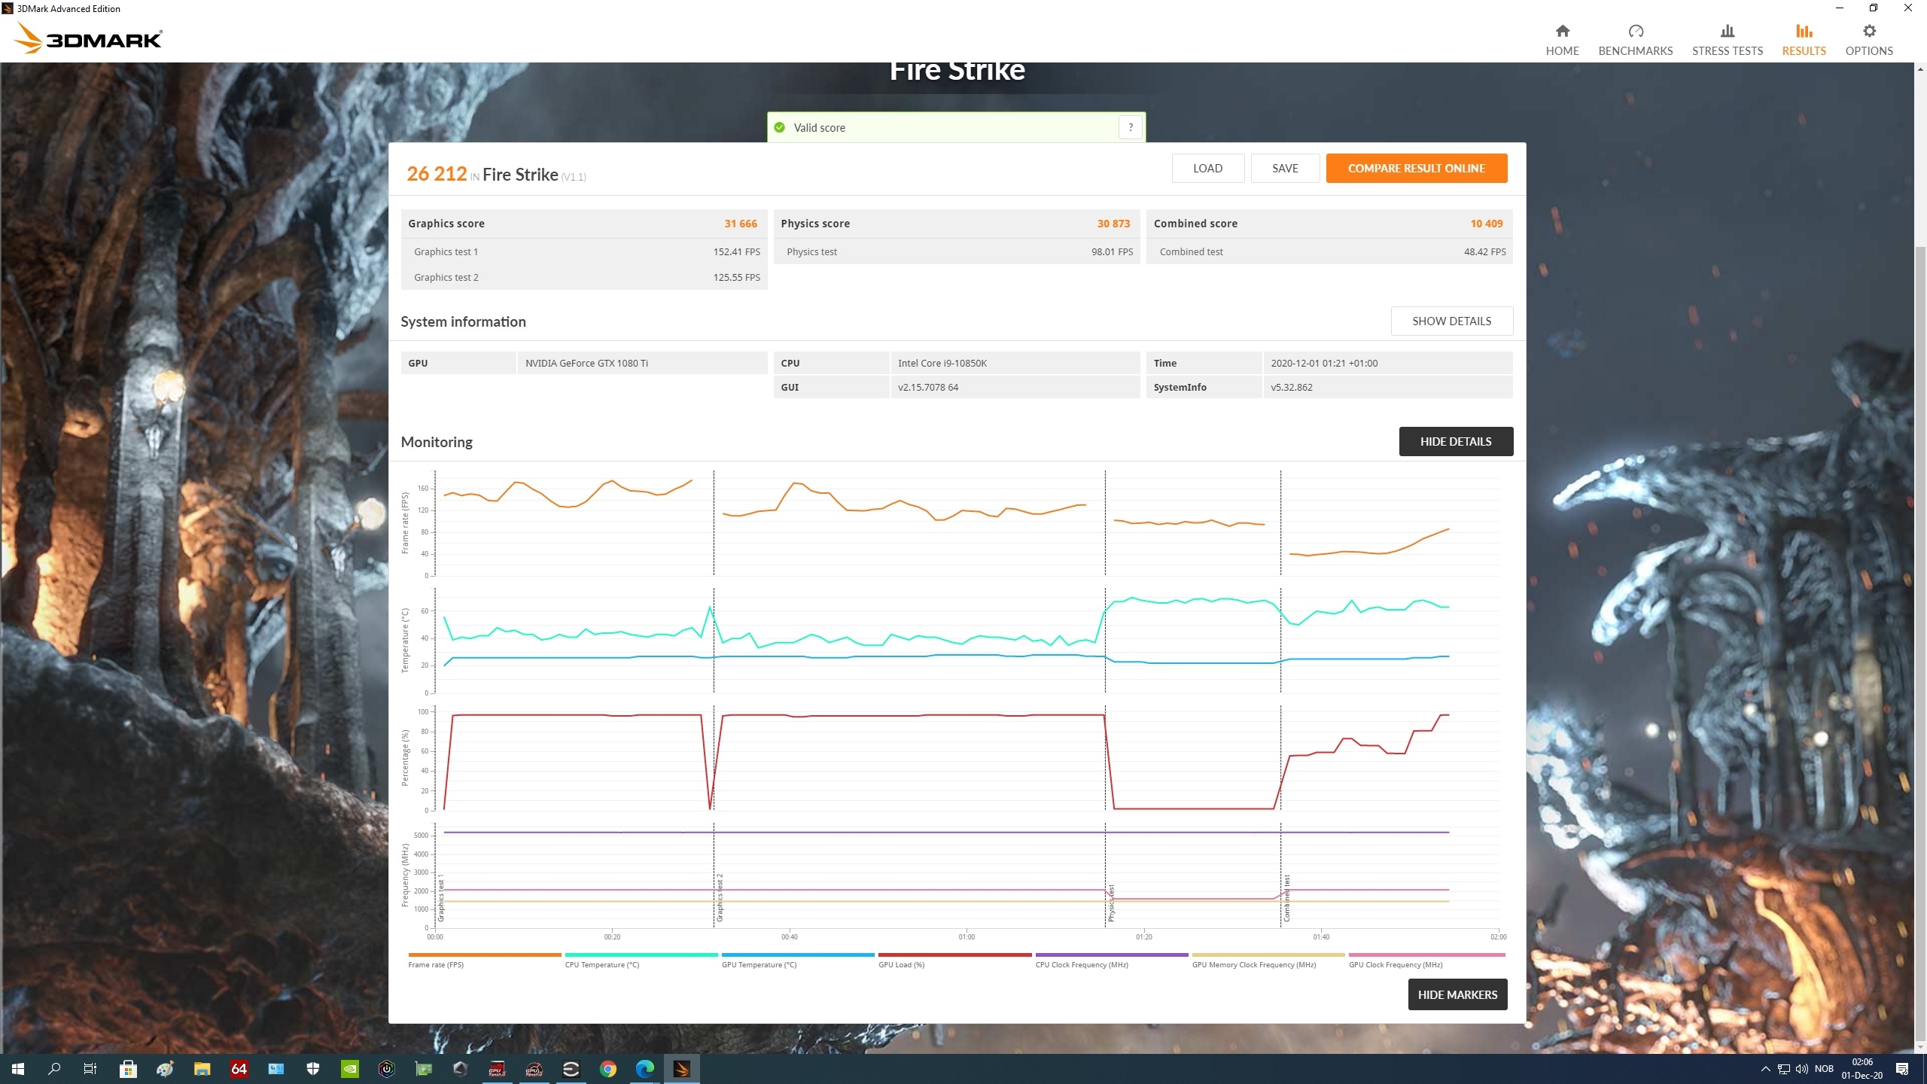Open the network status tray icon
Screen dimensions: 1927x1084
point(1784,1069)
